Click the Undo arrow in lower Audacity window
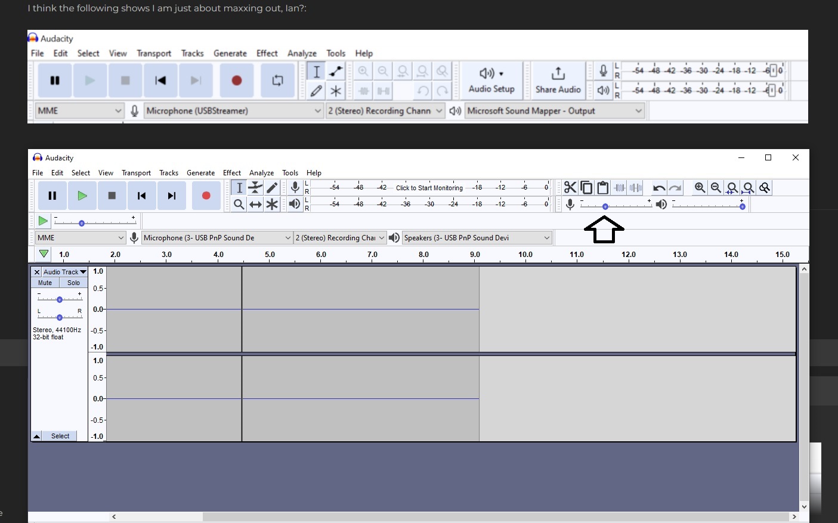838x523 pixels. pos(659,188)
